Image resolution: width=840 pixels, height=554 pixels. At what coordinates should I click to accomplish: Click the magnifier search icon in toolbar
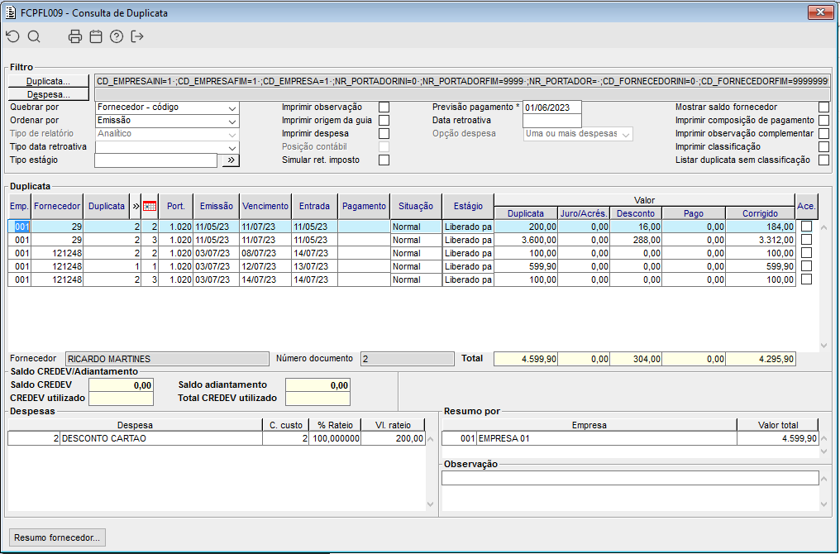[x=34, y=36]
